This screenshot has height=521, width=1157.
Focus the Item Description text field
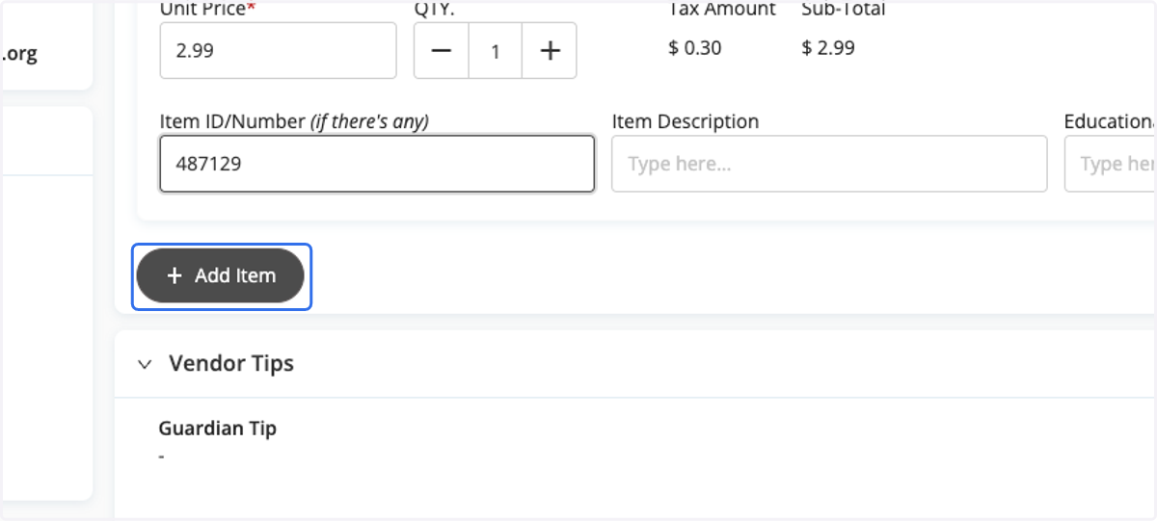(x=829, y=164)
